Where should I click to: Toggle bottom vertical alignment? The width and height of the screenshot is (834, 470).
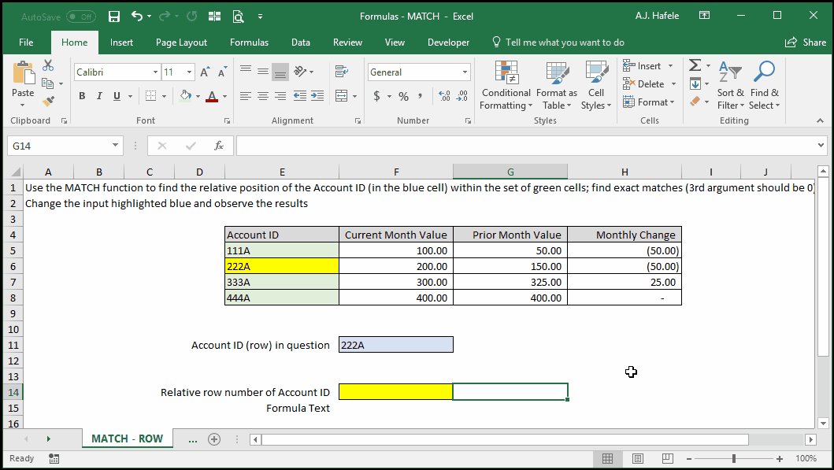coord(280,72)
